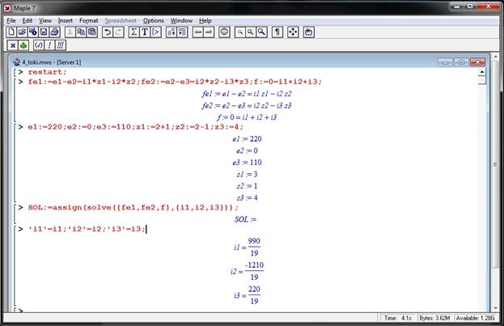Create a new worksheet
Image resolution: width=504 pixels, height=326 pixels.
(x=11, y=32)
